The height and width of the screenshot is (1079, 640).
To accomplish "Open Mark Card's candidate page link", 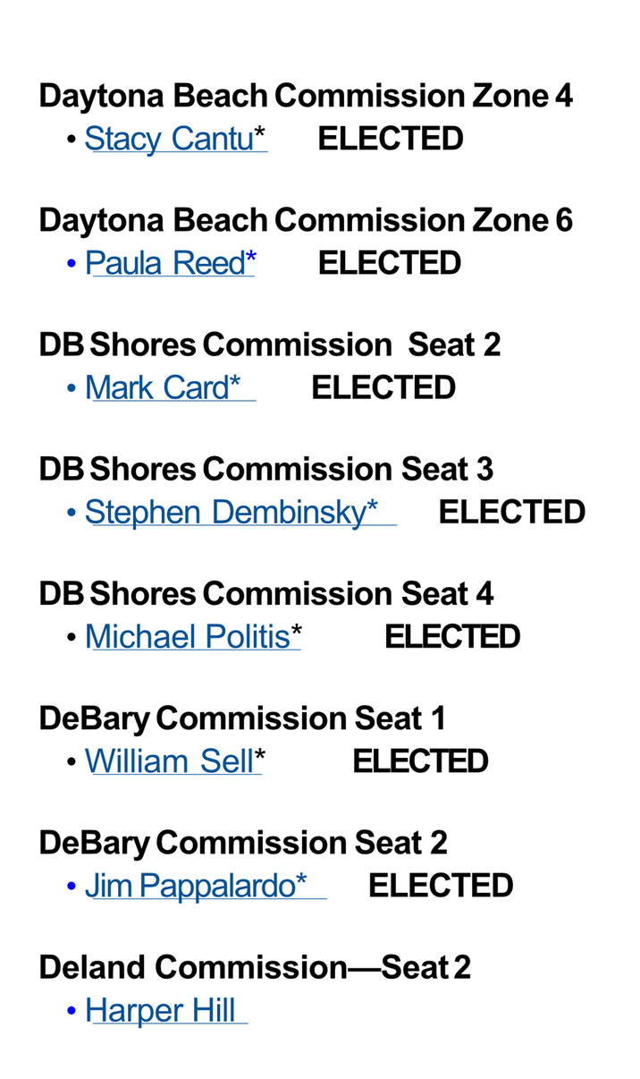I will tap(156, 387).
